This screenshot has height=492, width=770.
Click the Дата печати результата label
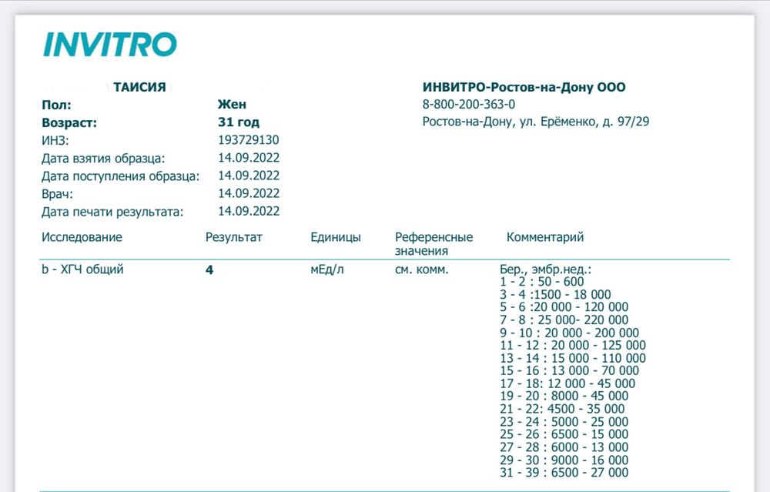tap(112, 211)
